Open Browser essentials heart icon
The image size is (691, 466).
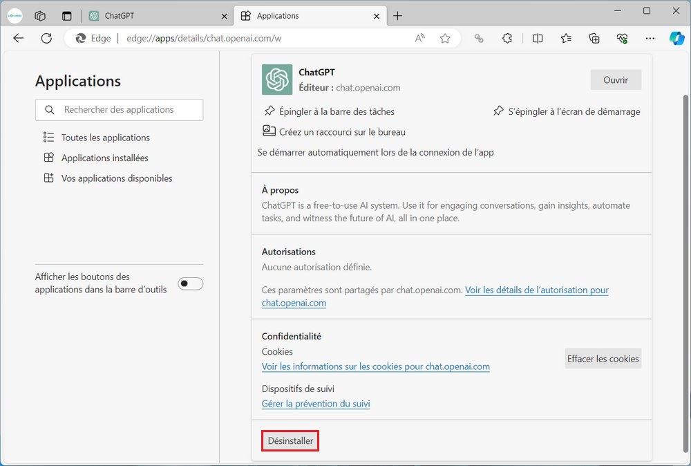(622, 39)
